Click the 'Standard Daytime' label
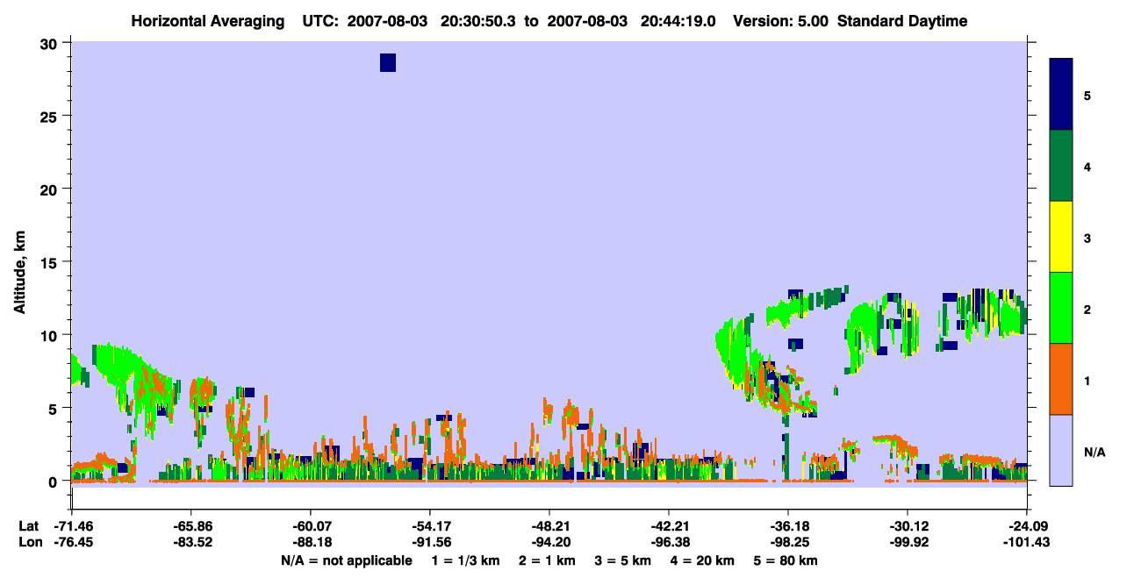This screenshot has width=1141, height=585. coord(902,21)
